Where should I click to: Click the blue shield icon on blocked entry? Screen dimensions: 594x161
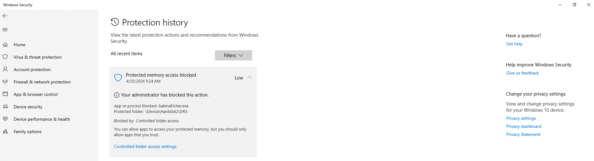[118, 78]
